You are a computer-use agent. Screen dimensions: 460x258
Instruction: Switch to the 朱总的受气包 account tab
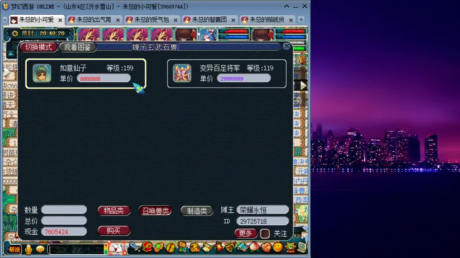(151, 20)
